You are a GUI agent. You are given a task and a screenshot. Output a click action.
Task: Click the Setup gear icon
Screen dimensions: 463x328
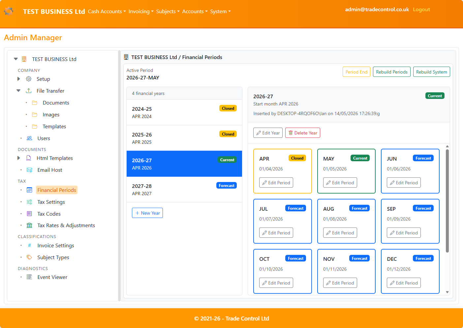(x=29, y=79)
